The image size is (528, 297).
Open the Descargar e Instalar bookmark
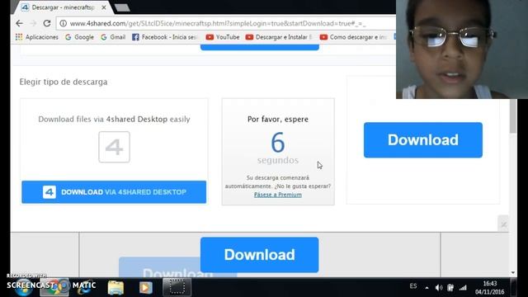tap(279, 37)
